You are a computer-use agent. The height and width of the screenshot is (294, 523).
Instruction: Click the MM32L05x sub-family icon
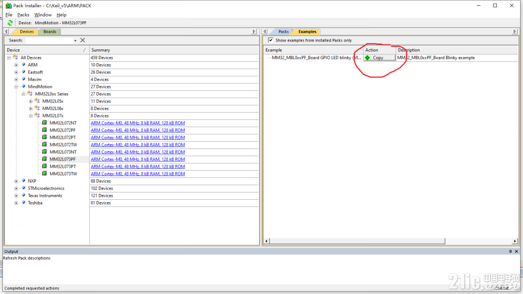37,101
